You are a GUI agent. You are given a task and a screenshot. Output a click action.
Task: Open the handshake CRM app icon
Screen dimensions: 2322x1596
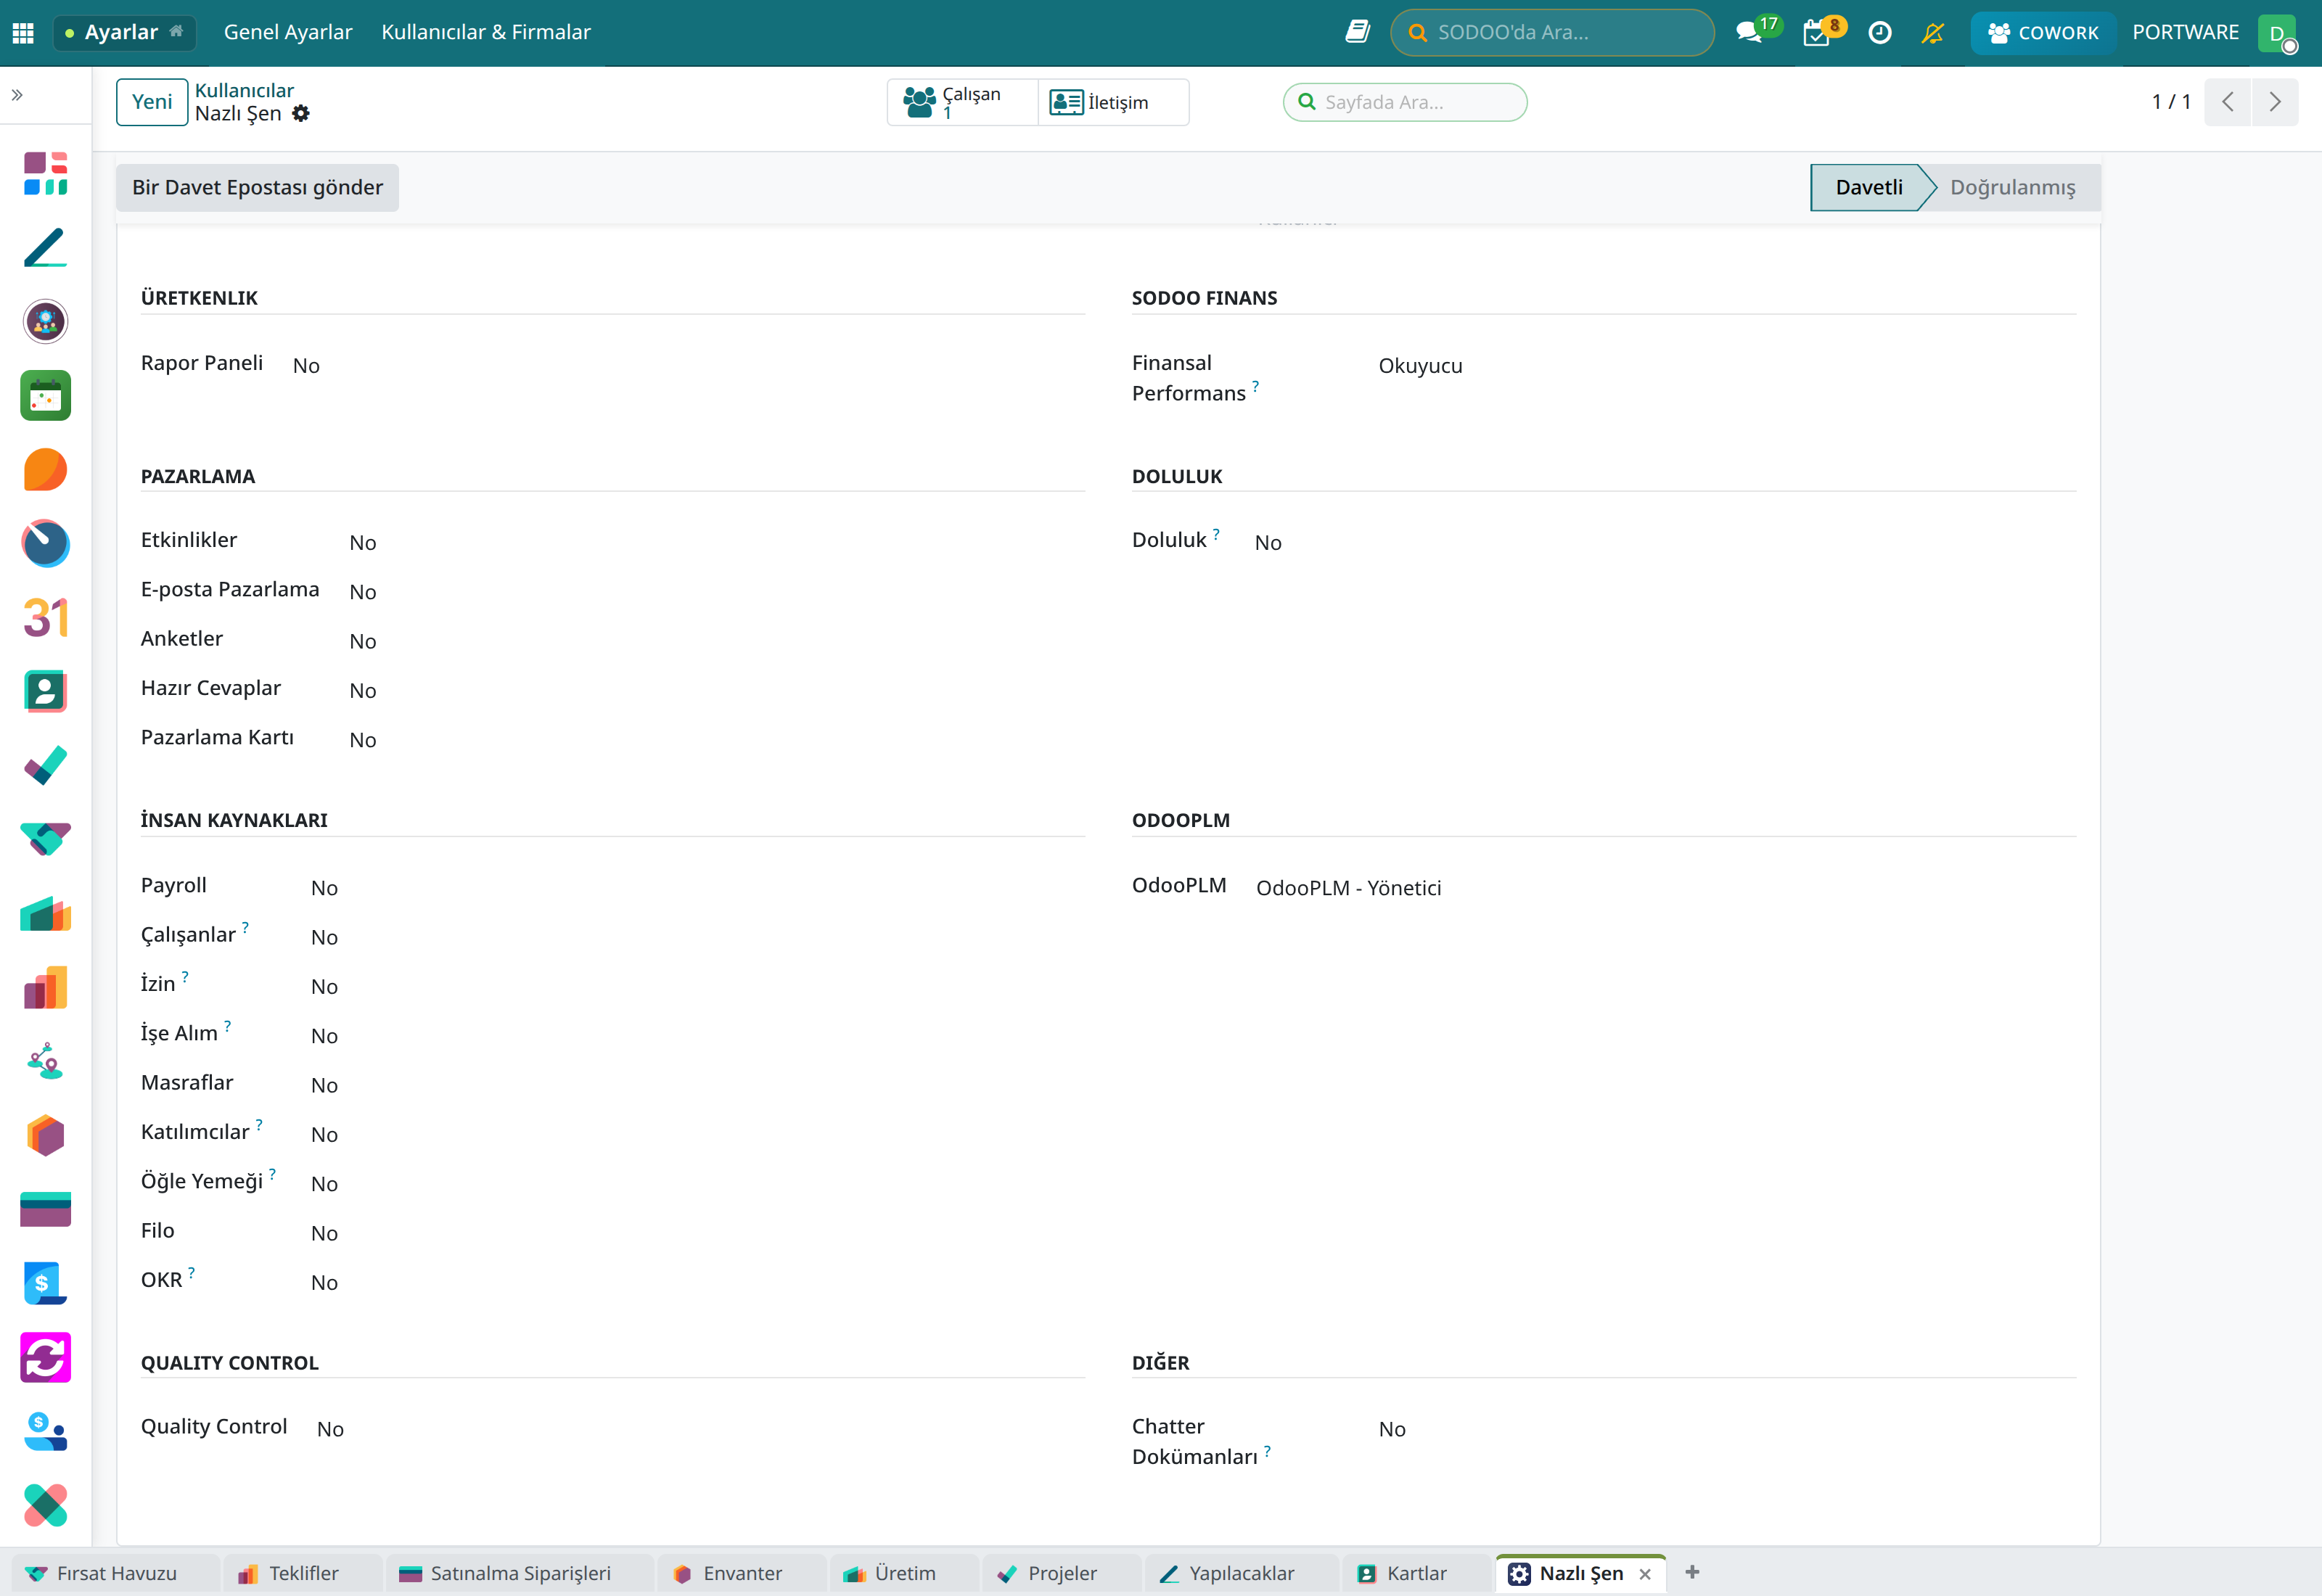point(45,839)
